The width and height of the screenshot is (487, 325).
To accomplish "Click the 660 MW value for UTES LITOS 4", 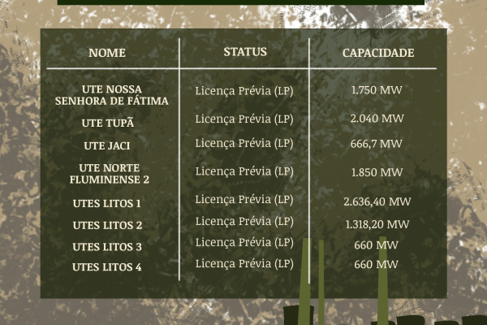I will point(376,265).
